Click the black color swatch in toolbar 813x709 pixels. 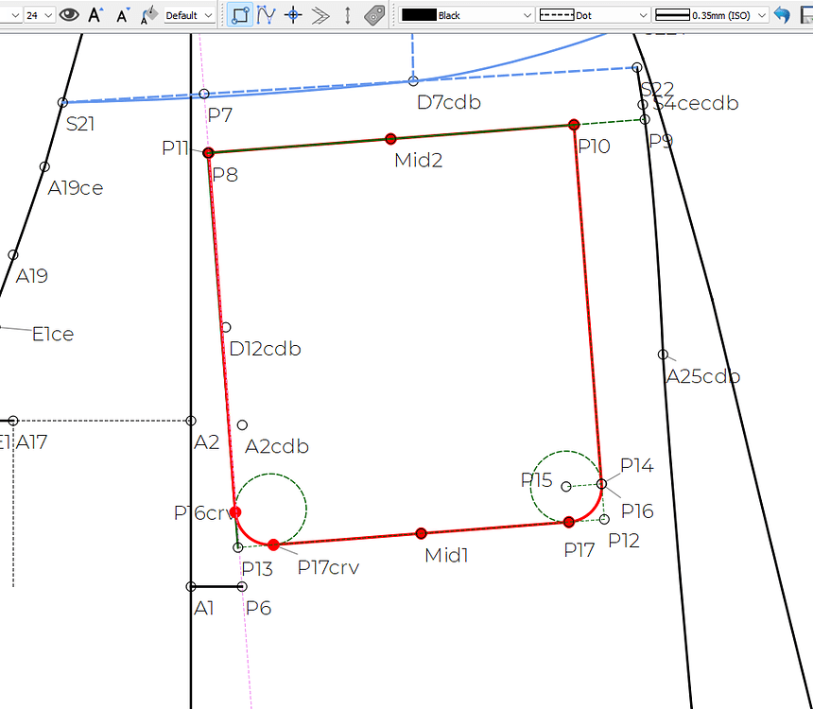[x=419, y=15]
